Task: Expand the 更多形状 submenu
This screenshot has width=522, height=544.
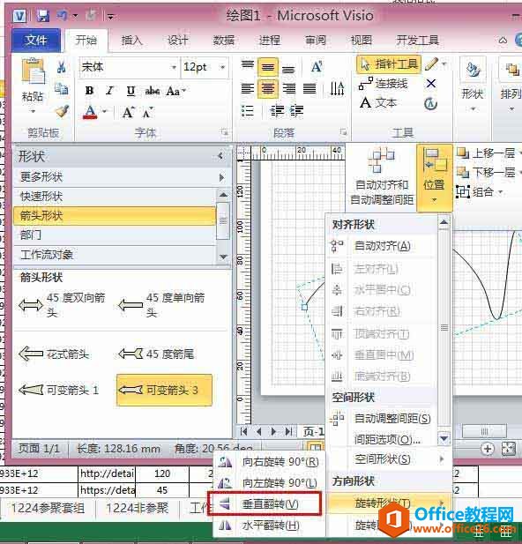Action: [121, 177]
